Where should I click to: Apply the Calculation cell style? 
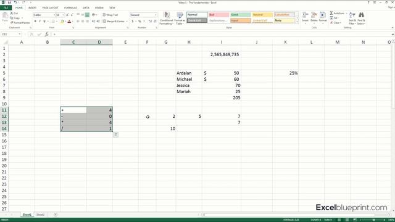coord(284,15)
